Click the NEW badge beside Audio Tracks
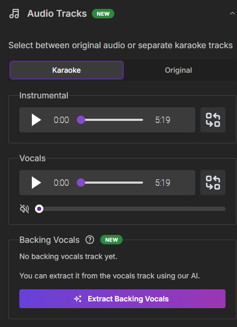The height and width of the screenshot is (327, 237). tap(103, 14)
